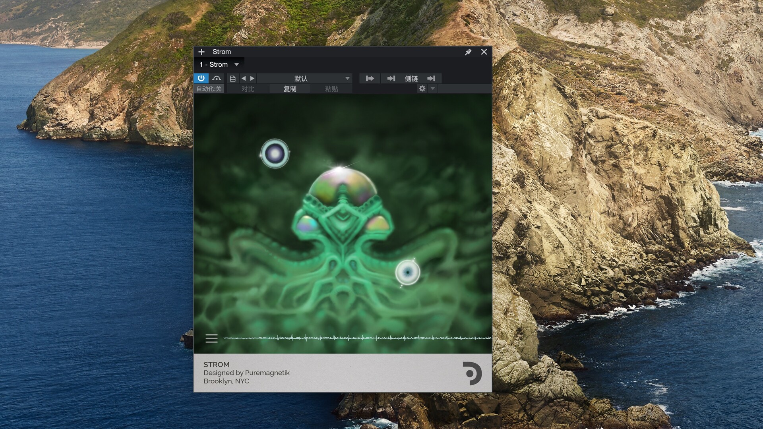Viewport: 763px width, 429px height.
Task: Click the output routing arrow icon
Action: [370, 78]
